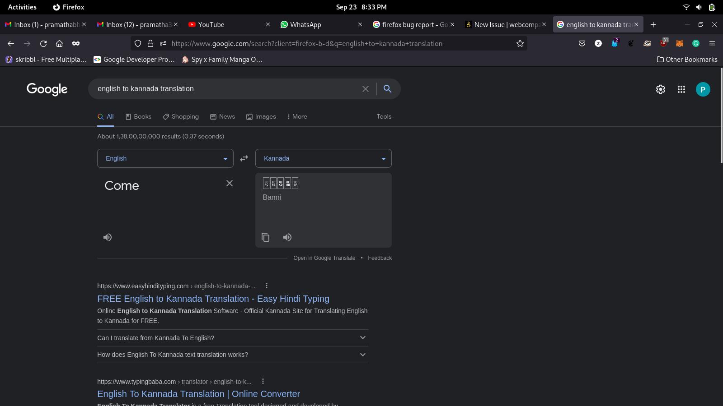Click the Google search magnifier button
This screenshot has width=723, height=406.
387,89
